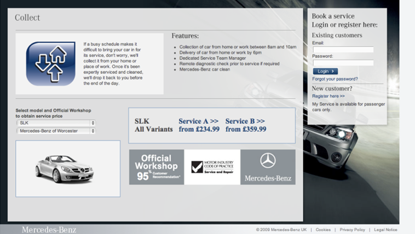
Task: Click the Mercedes-Benz star logo banner
Action: pyautogui.click(x=268, y=167)
